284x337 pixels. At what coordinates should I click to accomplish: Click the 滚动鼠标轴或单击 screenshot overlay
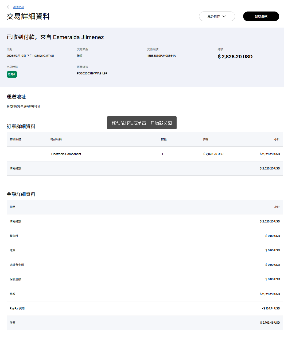(x=142, y=123)
